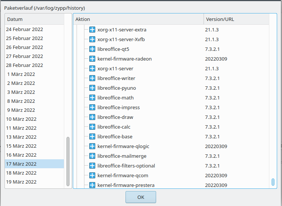Select date 26 Februar 2022

(34, 47)
